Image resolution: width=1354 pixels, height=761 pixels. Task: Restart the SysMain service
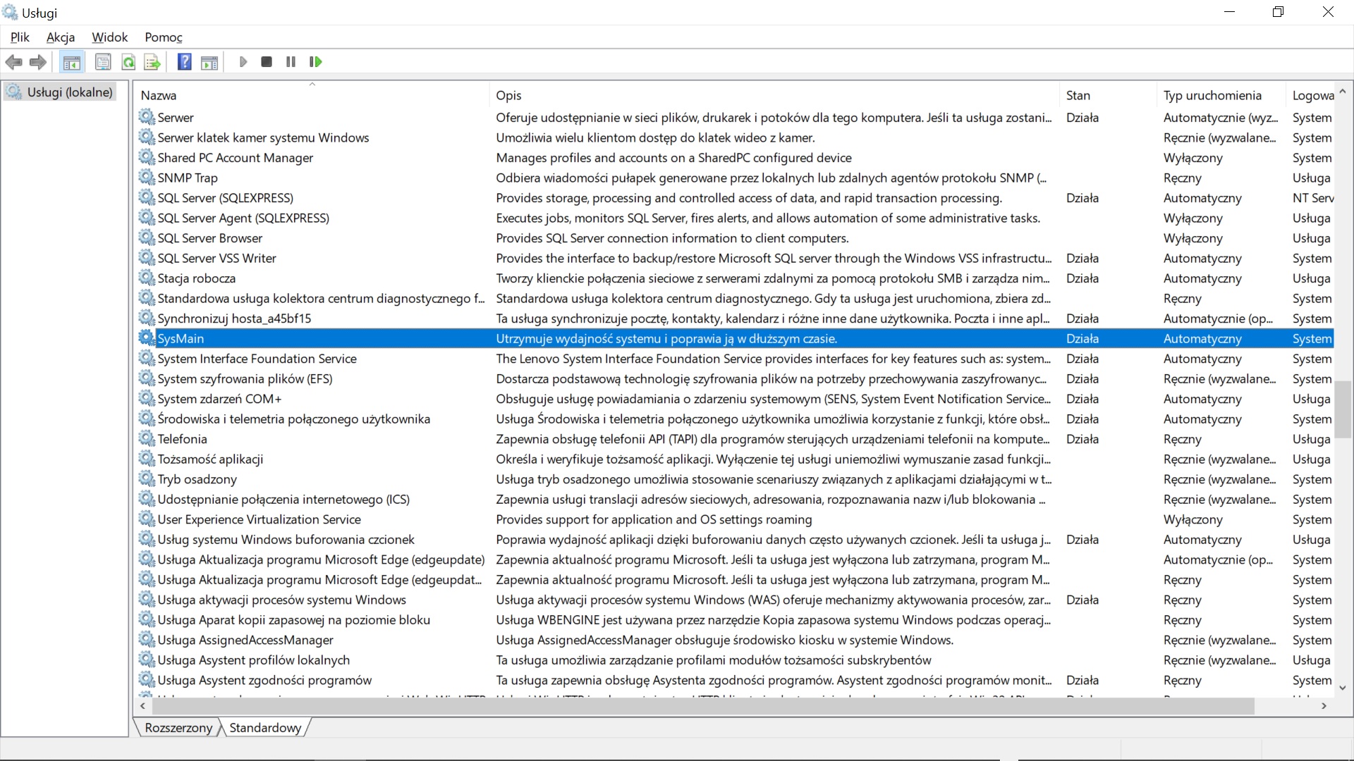pos(315,62)
